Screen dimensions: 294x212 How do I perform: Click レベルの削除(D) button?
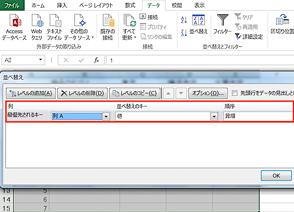83,93
